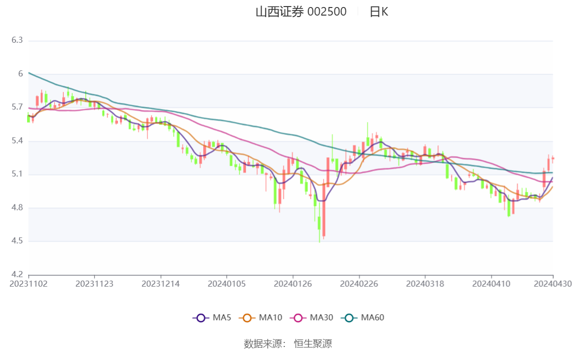The image size is (576, 351).
Task: Click the 20240318 date axis label
Action: (425, 284)
